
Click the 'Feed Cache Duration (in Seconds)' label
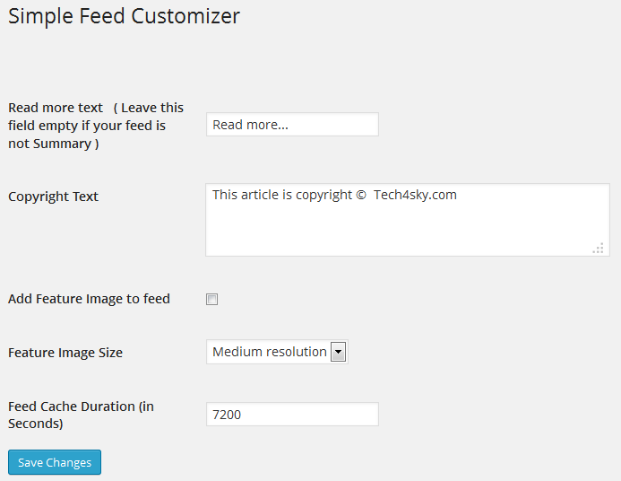[x=81, y=415]
